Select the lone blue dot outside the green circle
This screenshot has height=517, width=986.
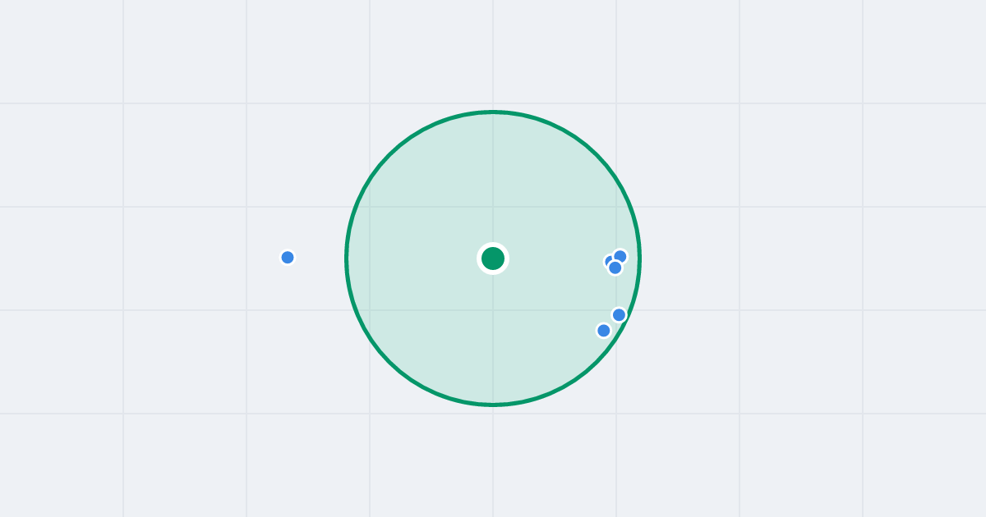(x=288, y=258)
